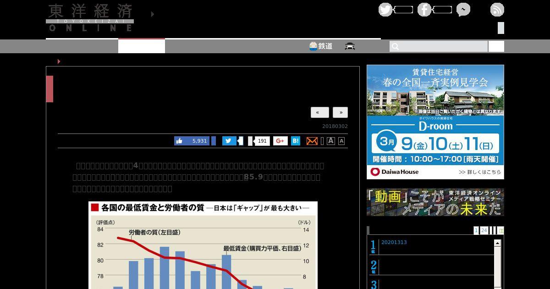The width and height of the screenshot is (550, 289).
Task: Open the Daiwa House D-room advertisement banner
Action: [x=435, y=122]
